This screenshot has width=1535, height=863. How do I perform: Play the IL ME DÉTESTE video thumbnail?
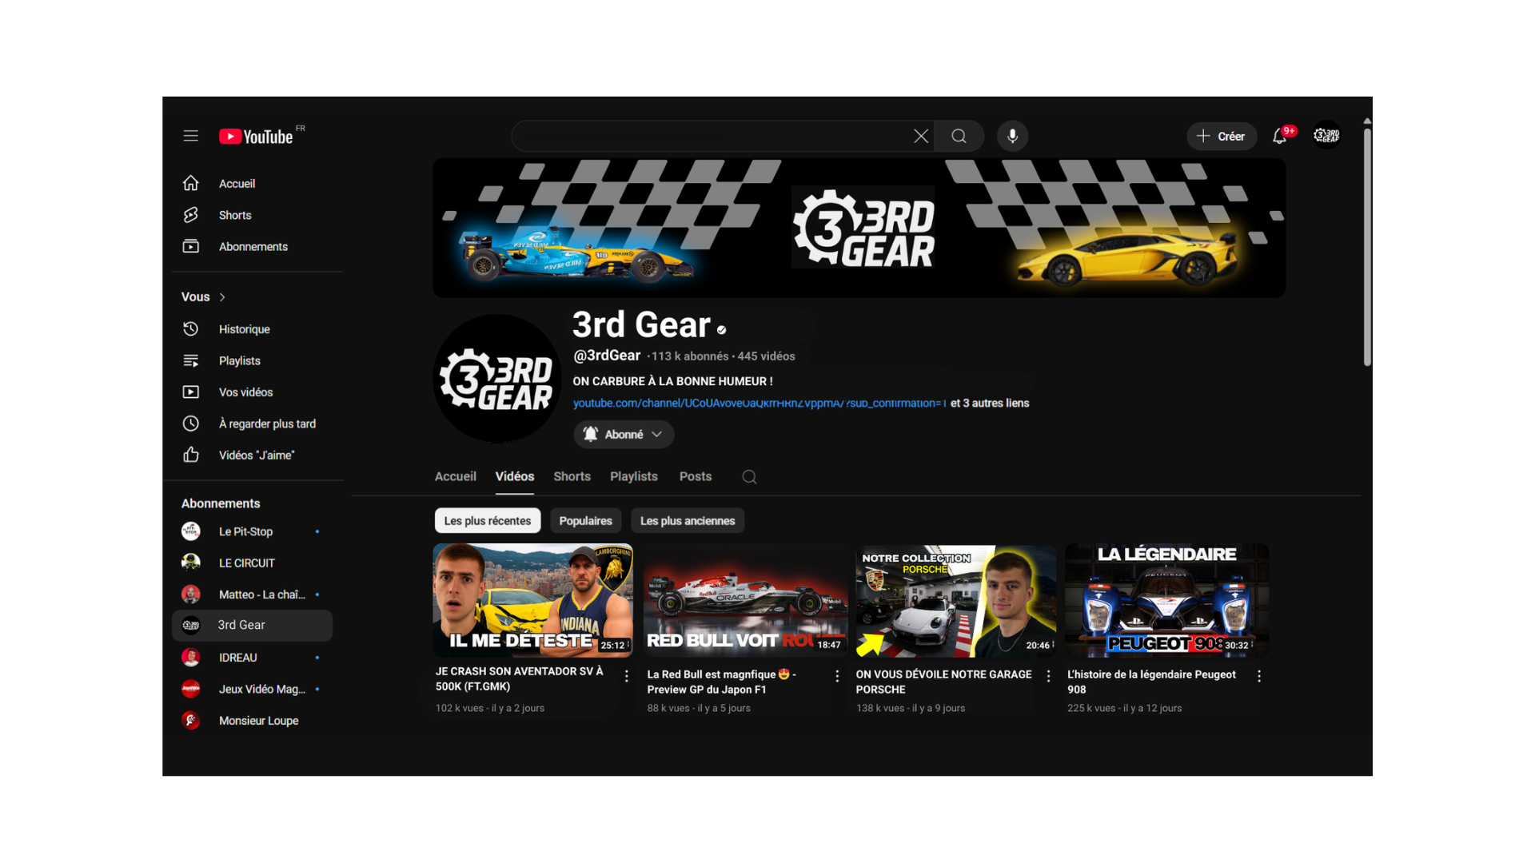coord(533,601)
